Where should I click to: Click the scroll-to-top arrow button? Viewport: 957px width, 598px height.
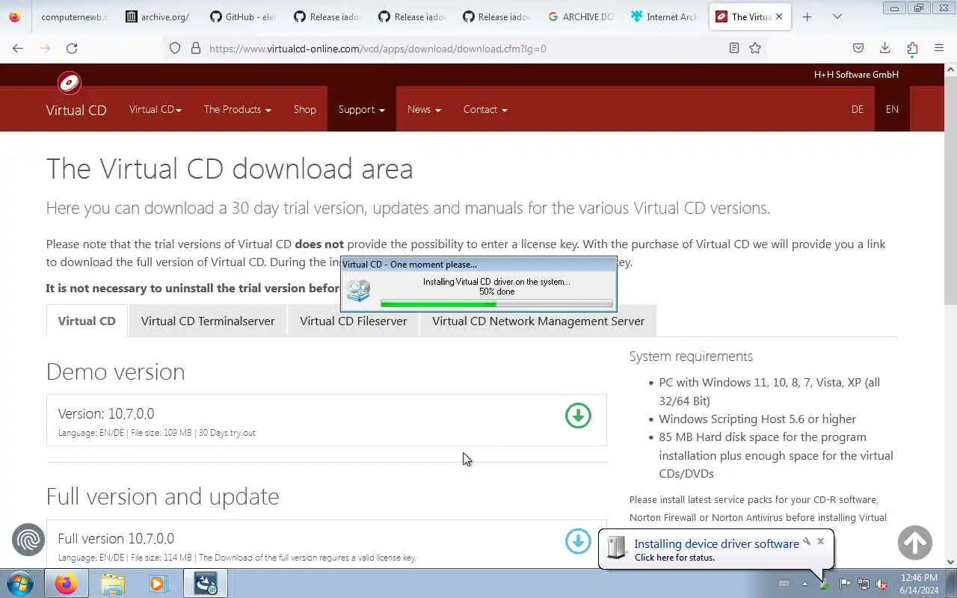[x=915, y=543]
